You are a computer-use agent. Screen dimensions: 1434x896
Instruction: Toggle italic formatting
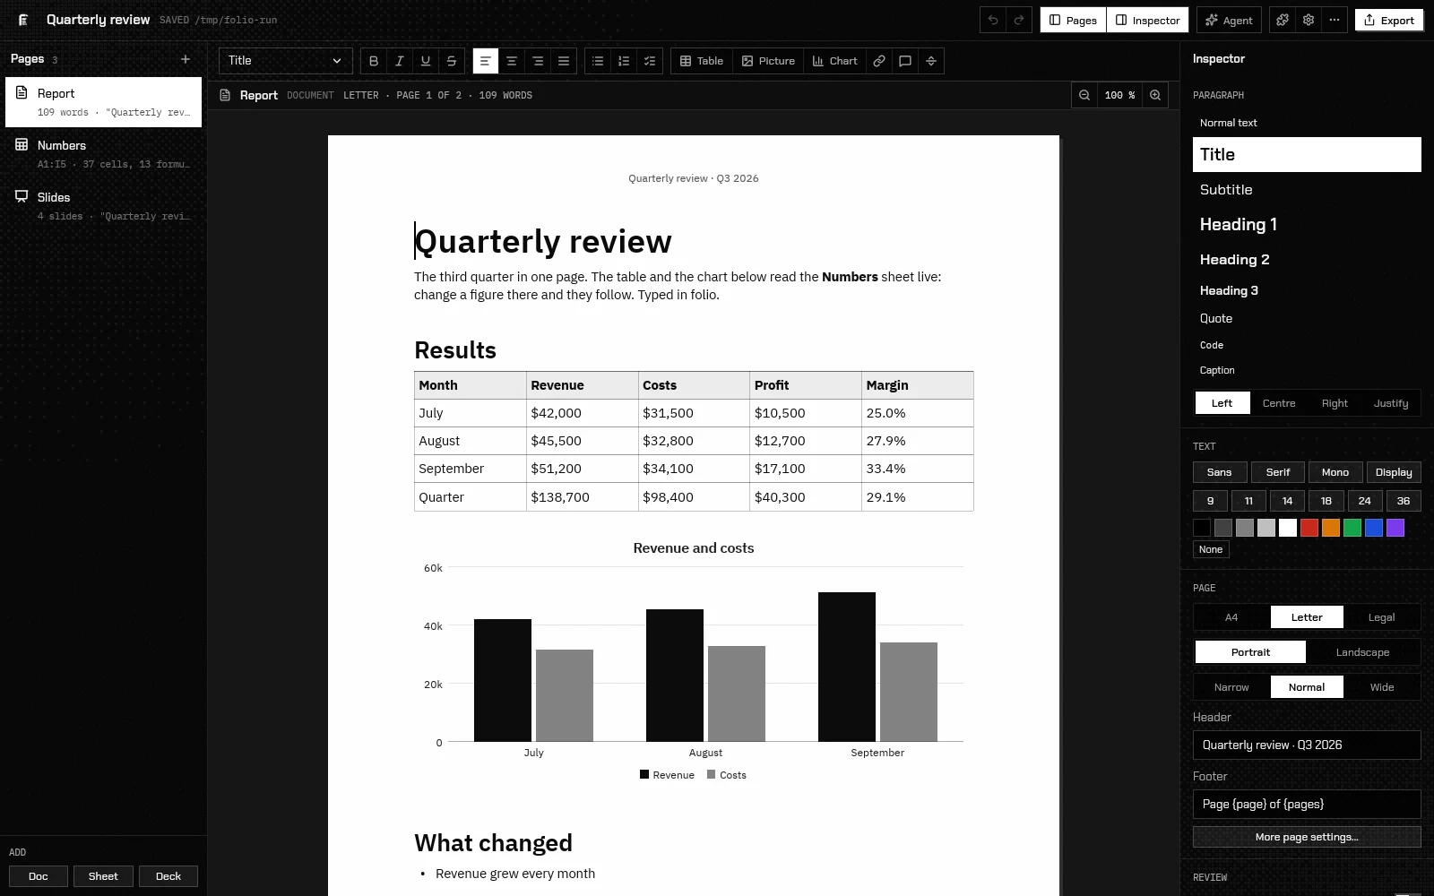tap(400, 61)
